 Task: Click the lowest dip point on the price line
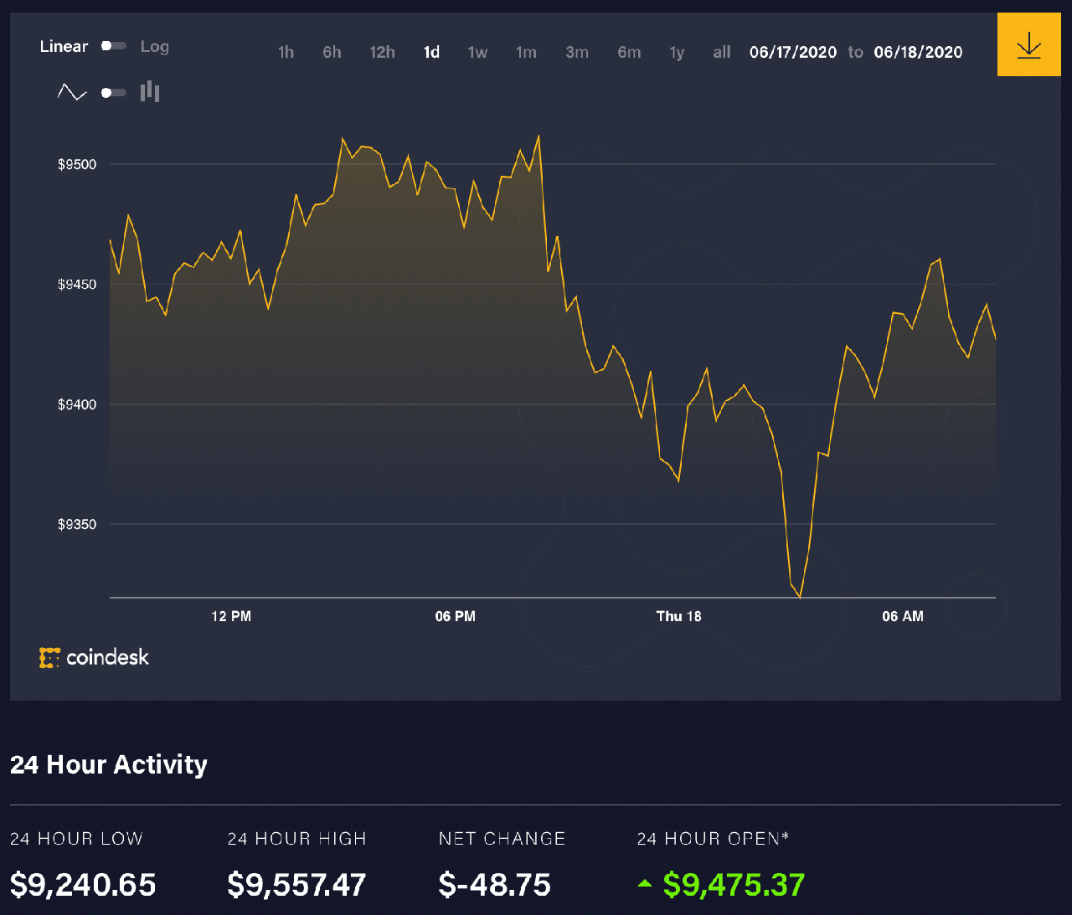(x=800, y=596)
